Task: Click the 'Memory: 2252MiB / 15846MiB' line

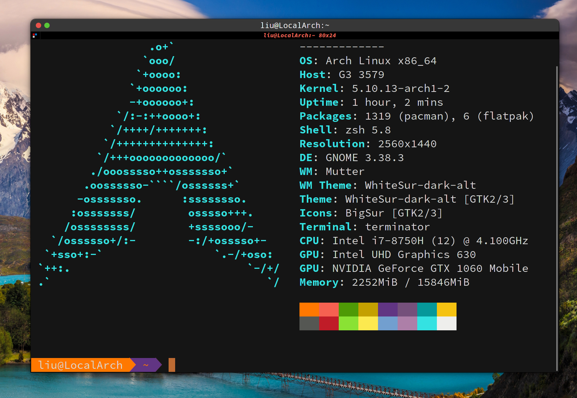Action: pos(385,282)
